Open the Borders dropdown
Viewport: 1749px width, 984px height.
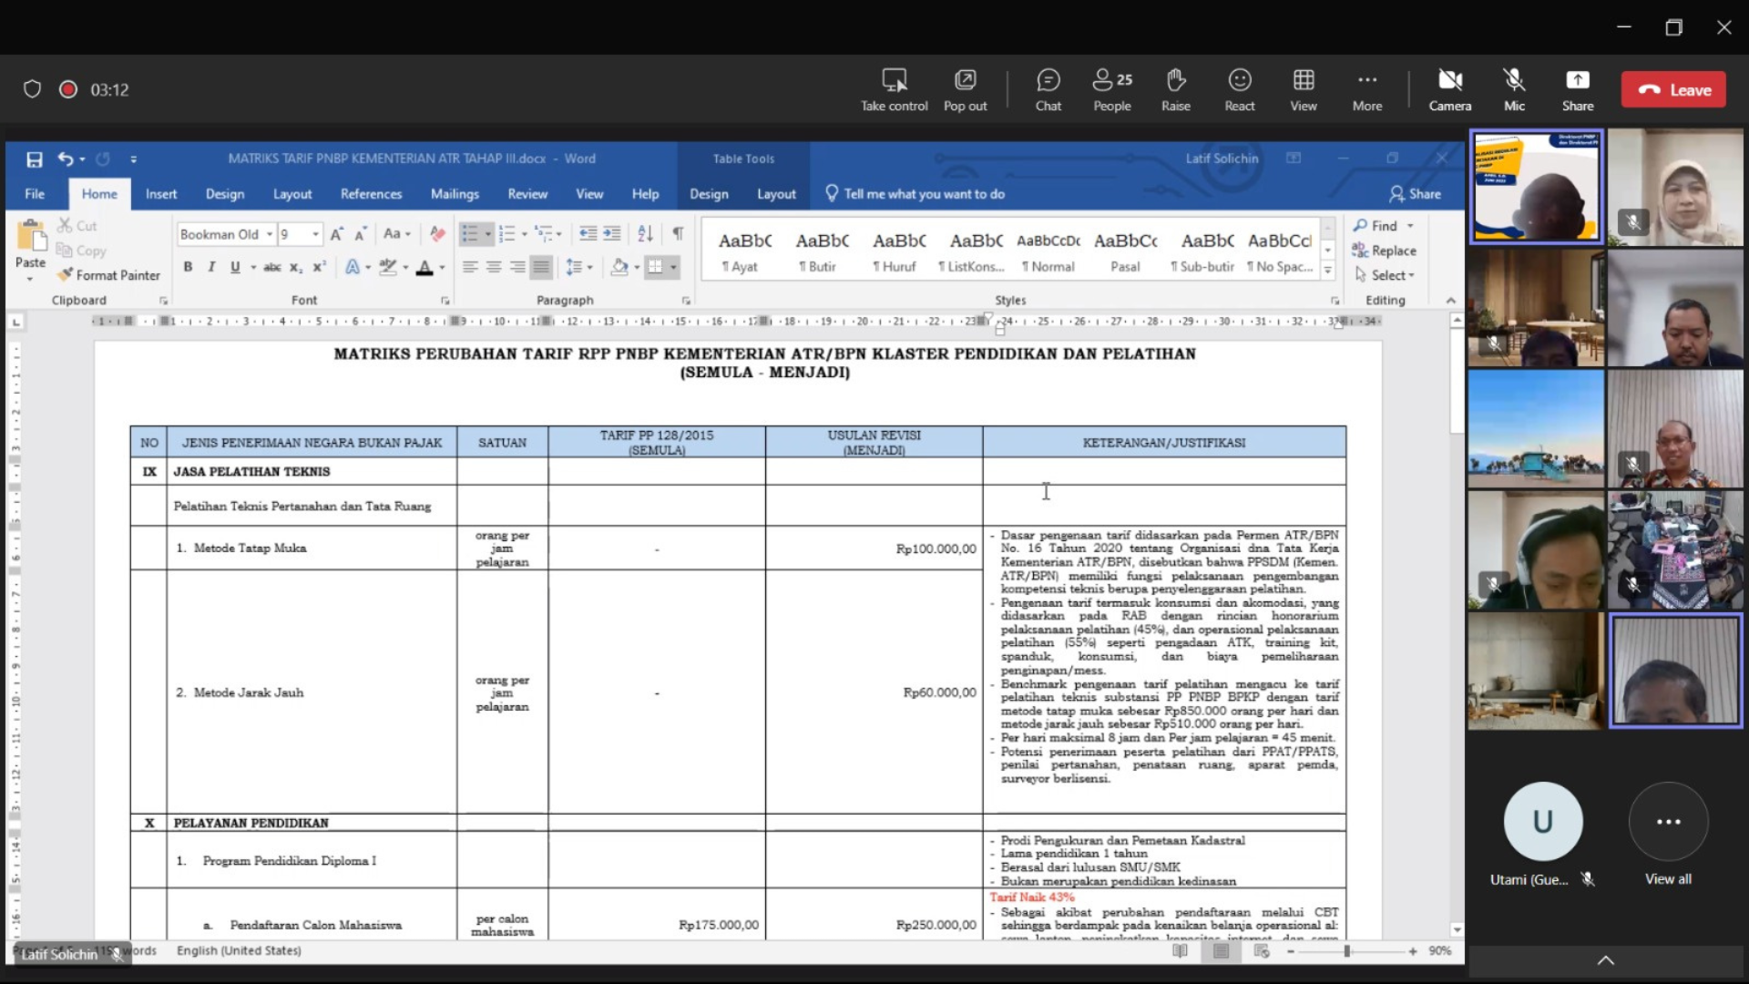(x=673, y=267)
